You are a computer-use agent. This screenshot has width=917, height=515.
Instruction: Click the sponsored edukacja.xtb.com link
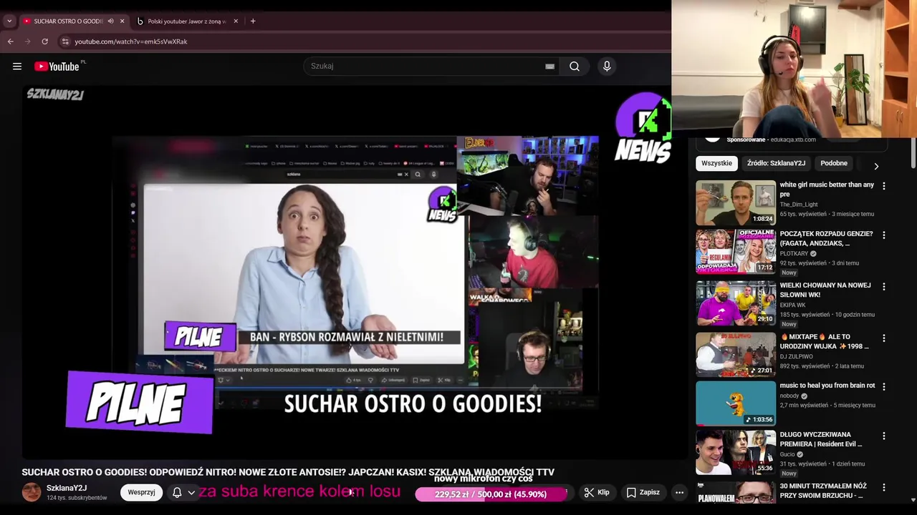tap(792, 139)
